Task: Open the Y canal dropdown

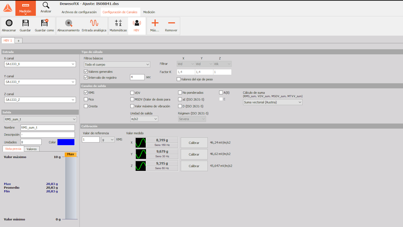Action: coord(40,82)
